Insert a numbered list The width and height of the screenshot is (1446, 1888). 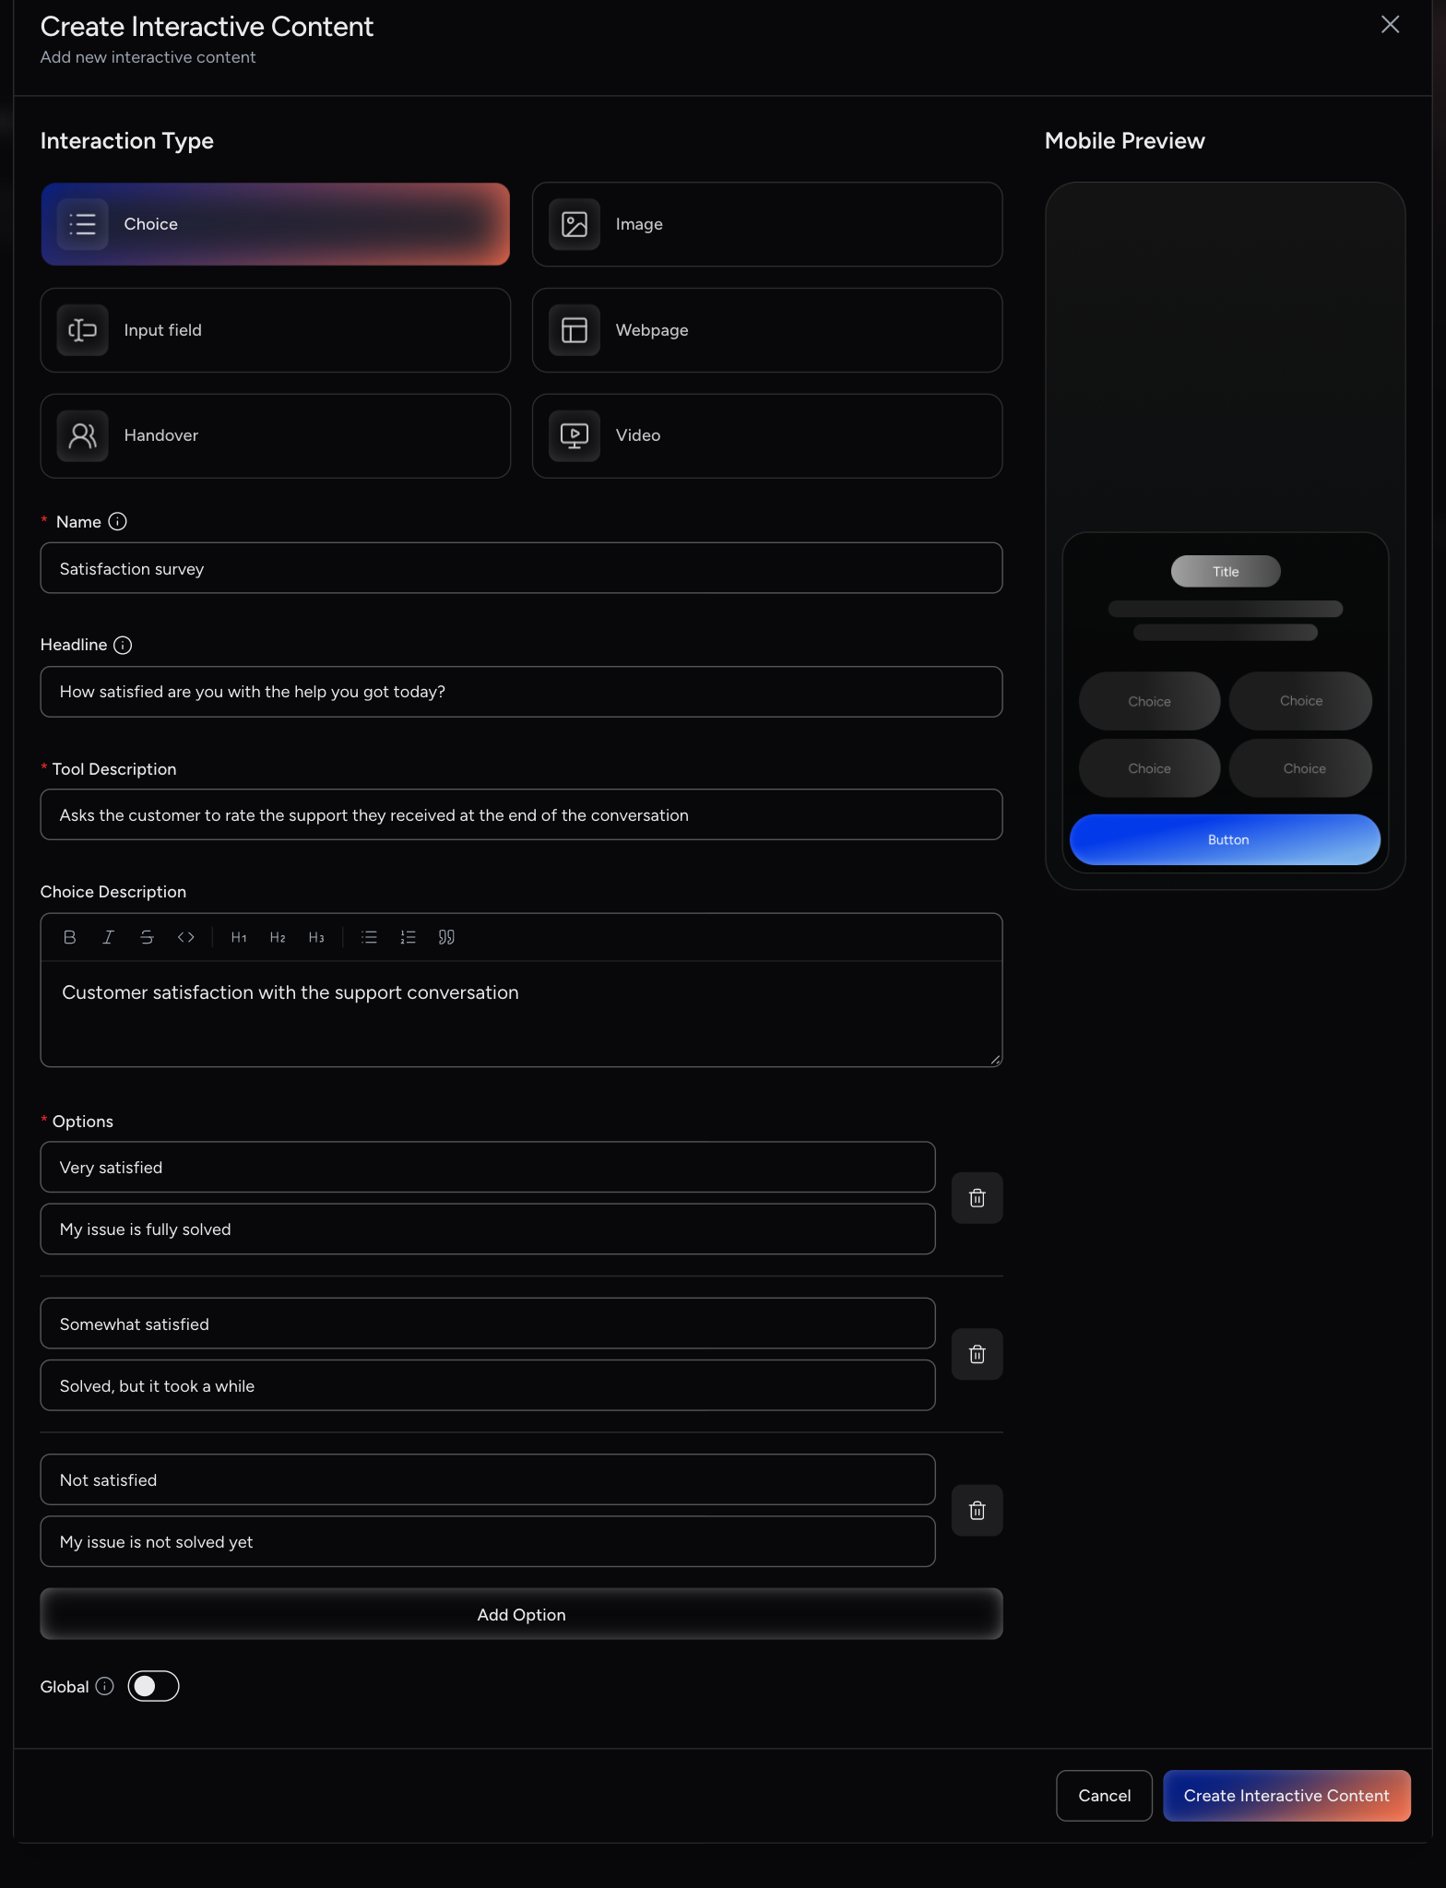pyautogui.click(x=408, y=937)
